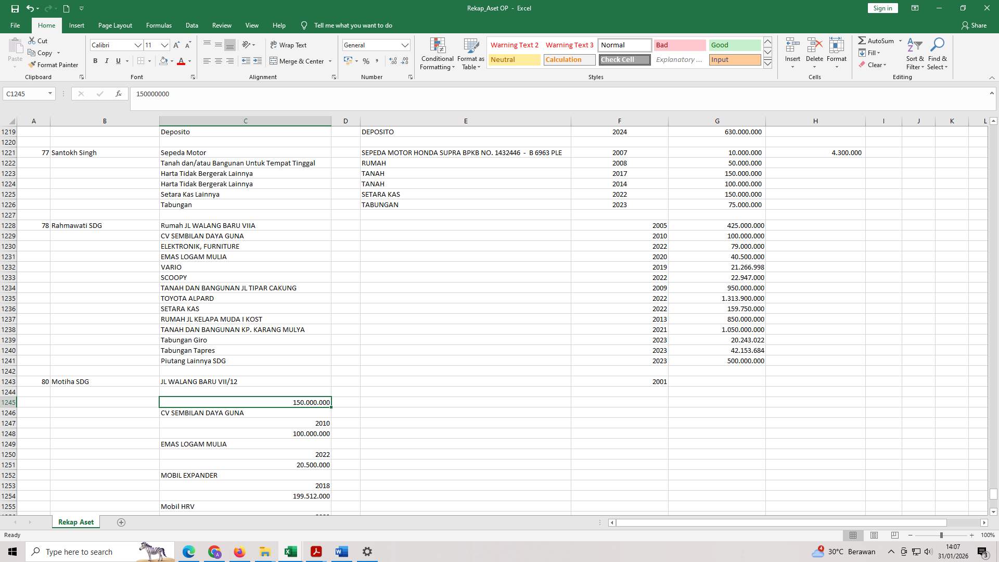Toggle Wrap Text for the cell
The image size is (999, 562).
[x=289, y=45]
